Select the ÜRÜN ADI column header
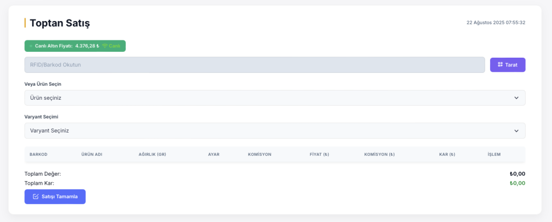Viewport: 552px width, 222px height. pos(92,155)
